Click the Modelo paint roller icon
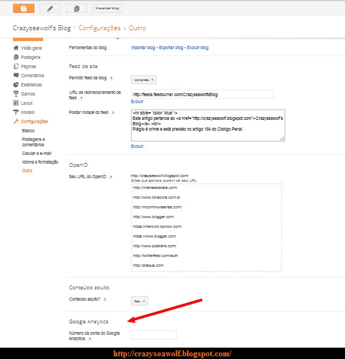Screen dimensions: 345x359 click(16, 112)
